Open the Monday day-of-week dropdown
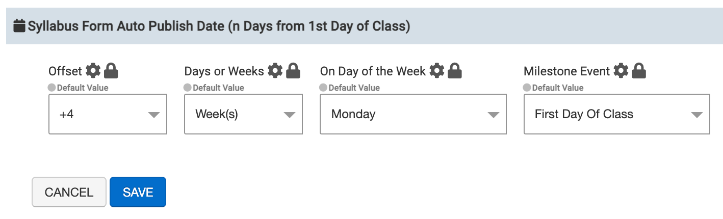 tap(413, 114)
